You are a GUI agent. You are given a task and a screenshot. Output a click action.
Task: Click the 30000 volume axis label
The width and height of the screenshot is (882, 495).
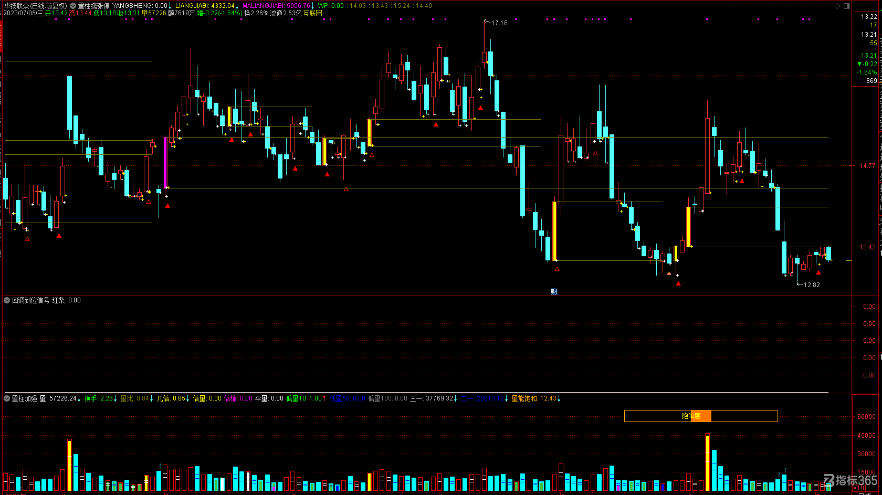[866, 454]
